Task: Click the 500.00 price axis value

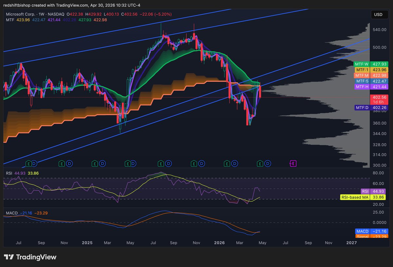Action: tap(380, 47)
